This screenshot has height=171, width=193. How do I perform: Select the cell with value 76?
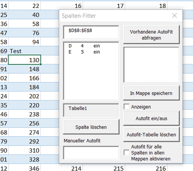24,33
